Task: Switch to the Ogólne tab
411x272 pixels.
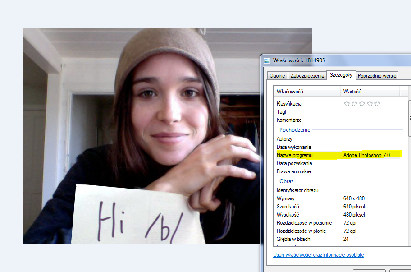Action: click(x=277, y=76)
